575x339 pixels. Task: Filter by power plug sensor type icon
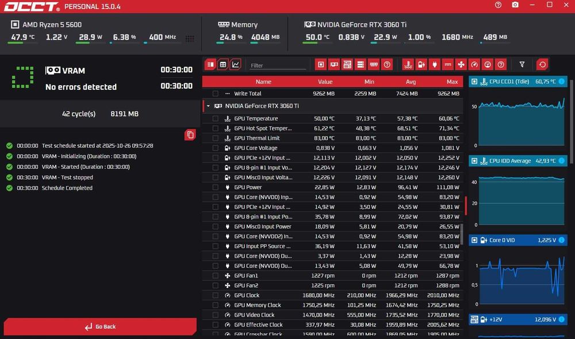pos(435,64)
